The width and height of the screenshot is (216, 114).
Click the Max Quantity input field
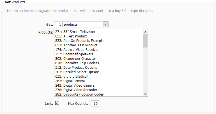95,104
